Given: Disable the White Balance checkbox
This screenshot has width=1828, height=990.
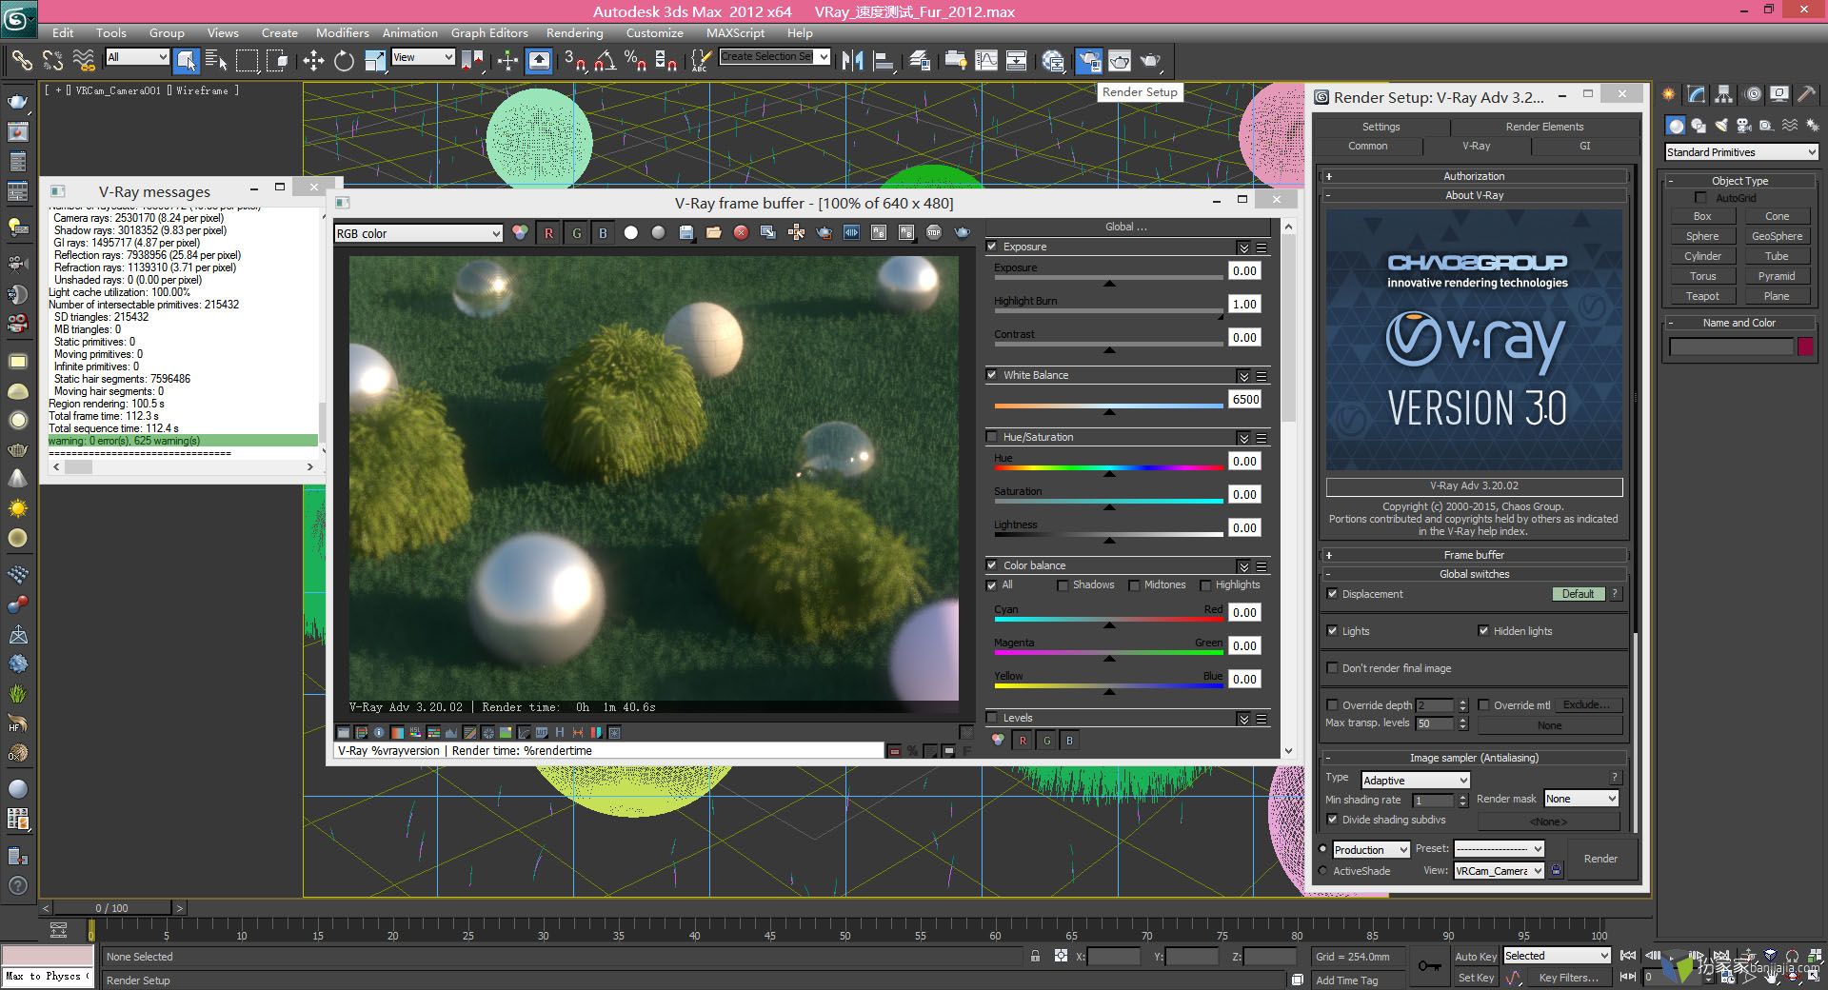Looking at the screenshot, I should (x=991, y=375).
